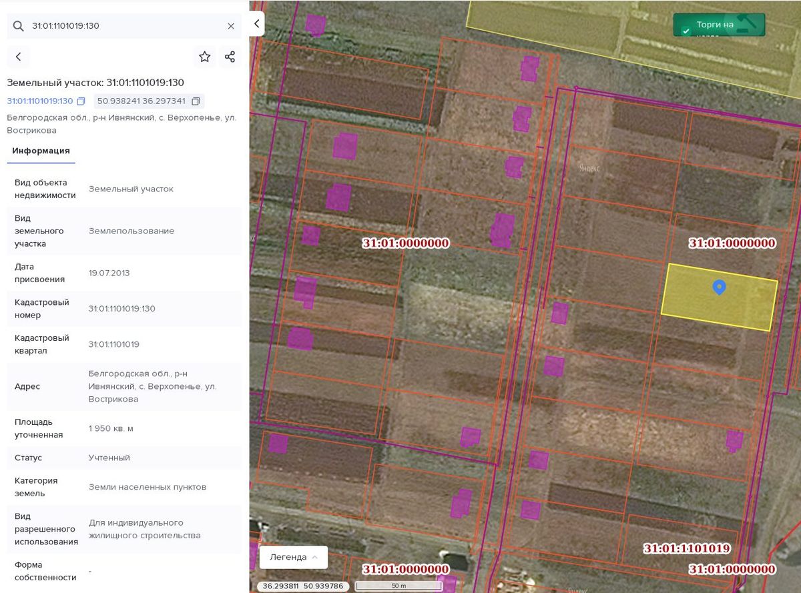Screen dimensions: 801x593
Task: Click the "50 m" map scale bar
Action: [398, 586]
